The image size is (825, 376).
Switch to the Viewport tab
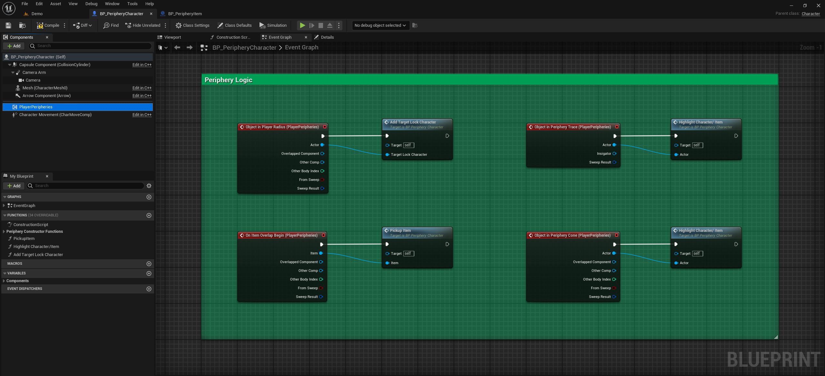click(172, 37)
